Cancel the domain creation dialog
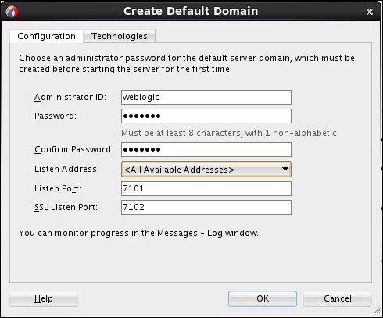The image size is (383, 318). point(338,298)
